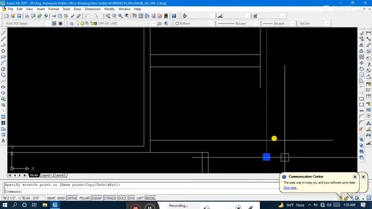372x209 pixels.
Task: Click the Plot printer icon
Action: coord(27,16)
